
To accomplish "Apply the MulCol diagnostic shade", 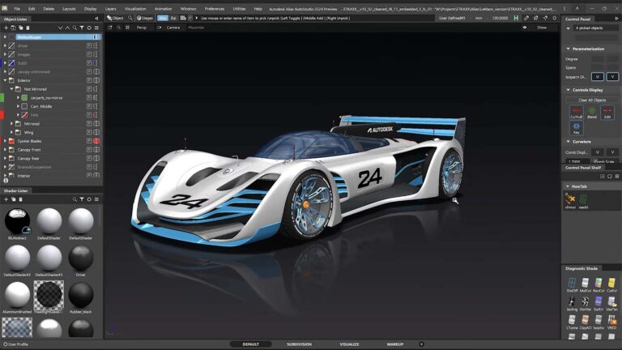I will pos(586,283).
